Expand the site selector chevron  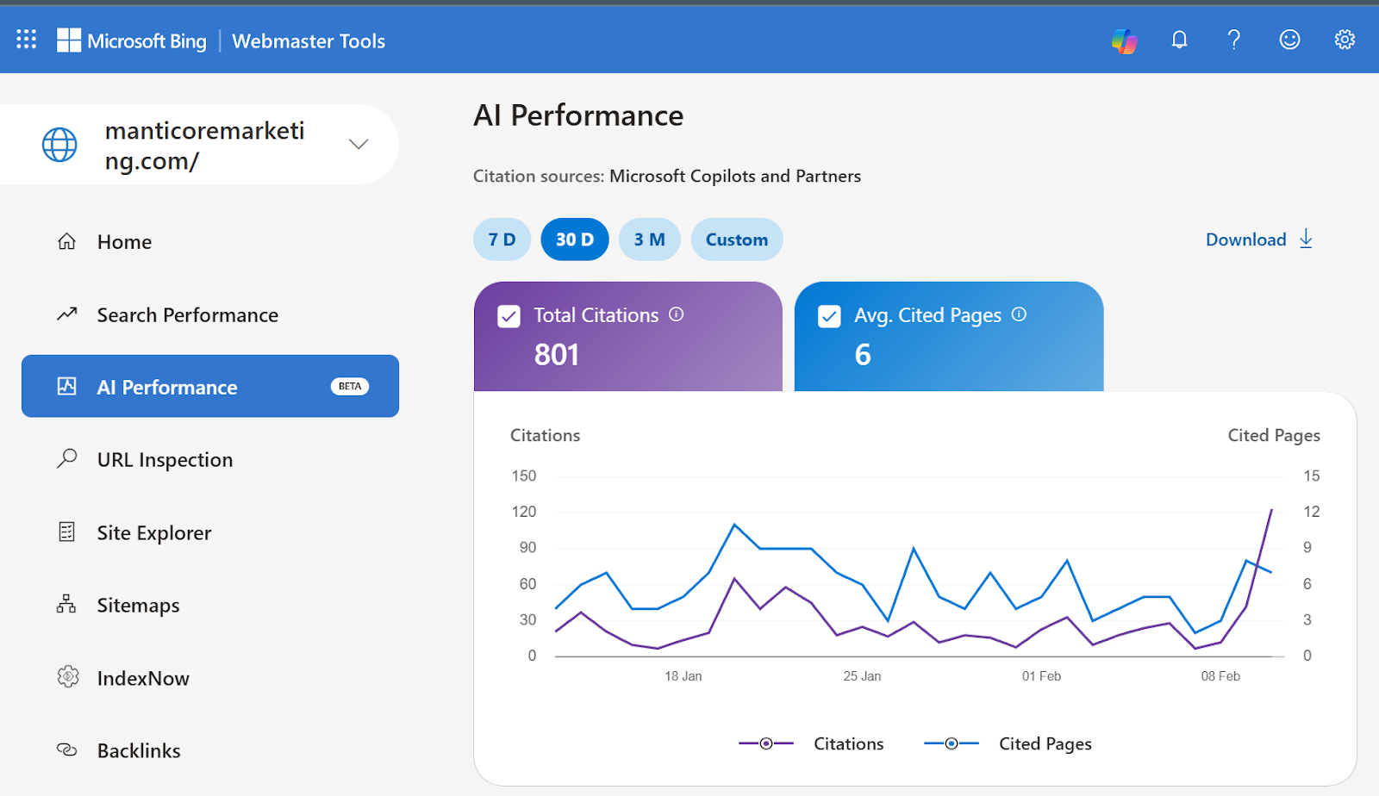(359, 144)
